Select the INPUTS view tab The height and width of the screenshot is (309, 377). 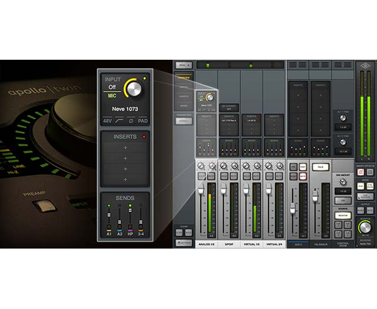point(184,87)
